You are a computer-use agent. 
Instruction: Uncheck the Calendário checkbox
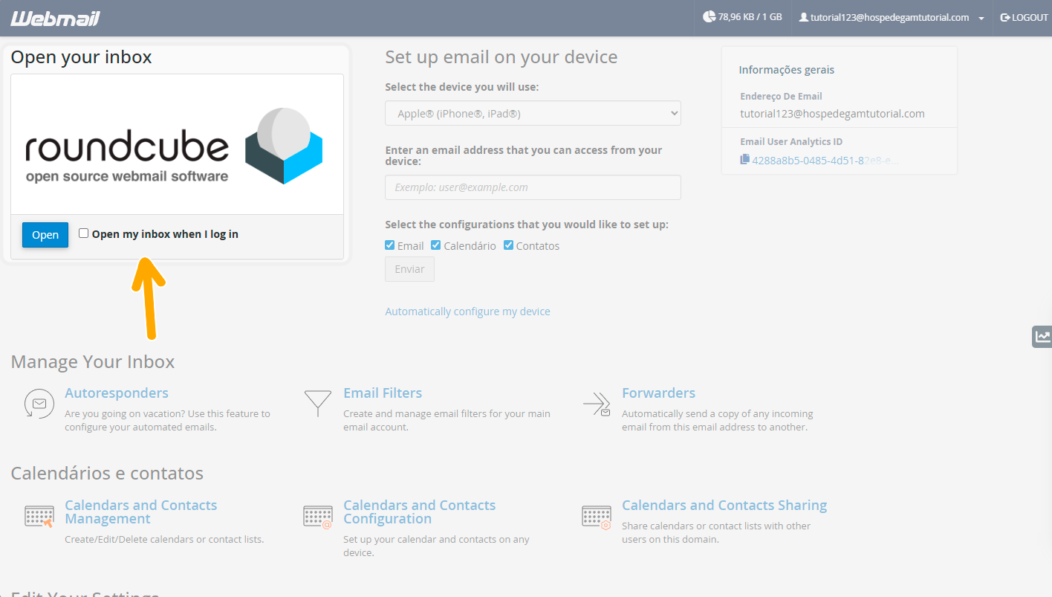click(x=436, y=245)
